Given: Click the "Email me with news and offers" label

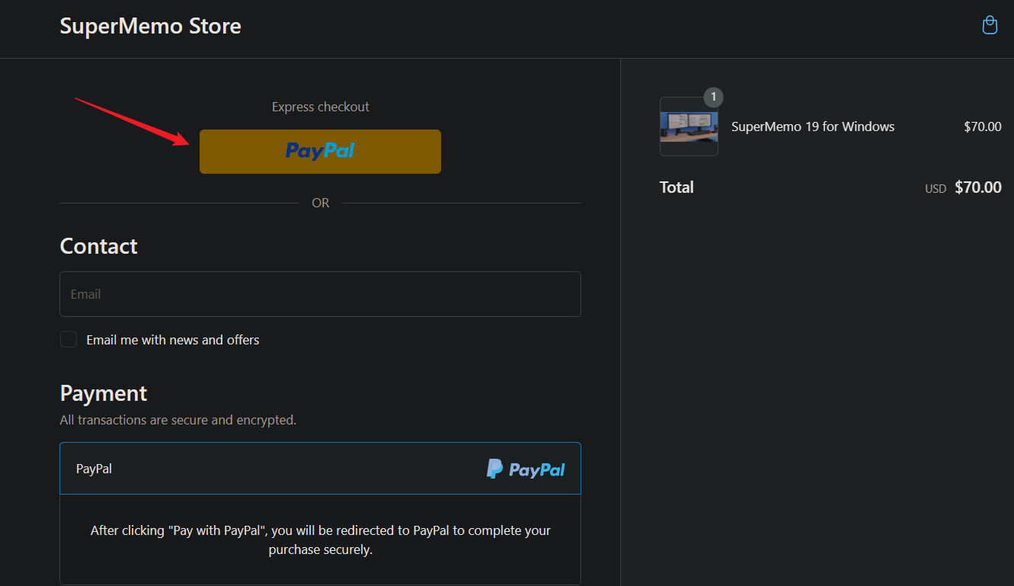Looking at the screenshot, I should [x=173, y=340].
